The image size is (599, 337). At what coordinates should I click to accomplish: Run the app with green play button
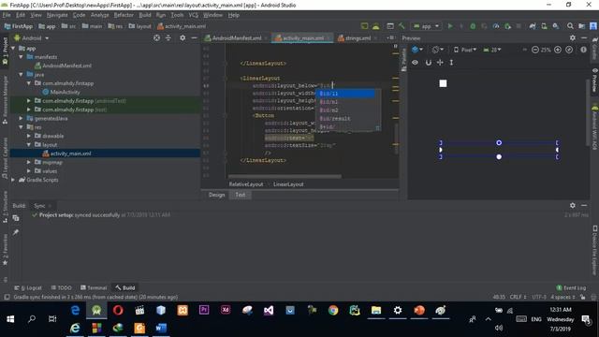[x=450, y=26]
